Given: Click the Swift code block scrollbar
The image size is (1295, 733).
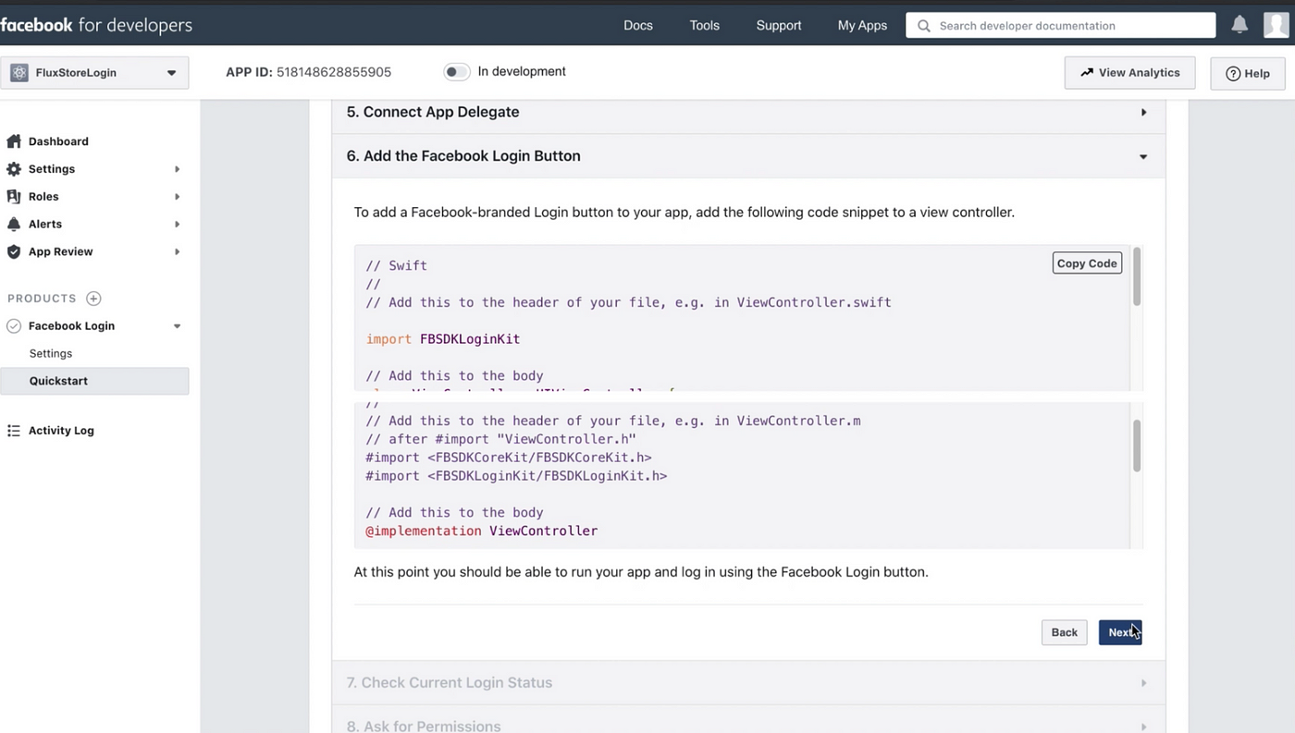Looking at the screenshot, I should tap(1137, 276).
